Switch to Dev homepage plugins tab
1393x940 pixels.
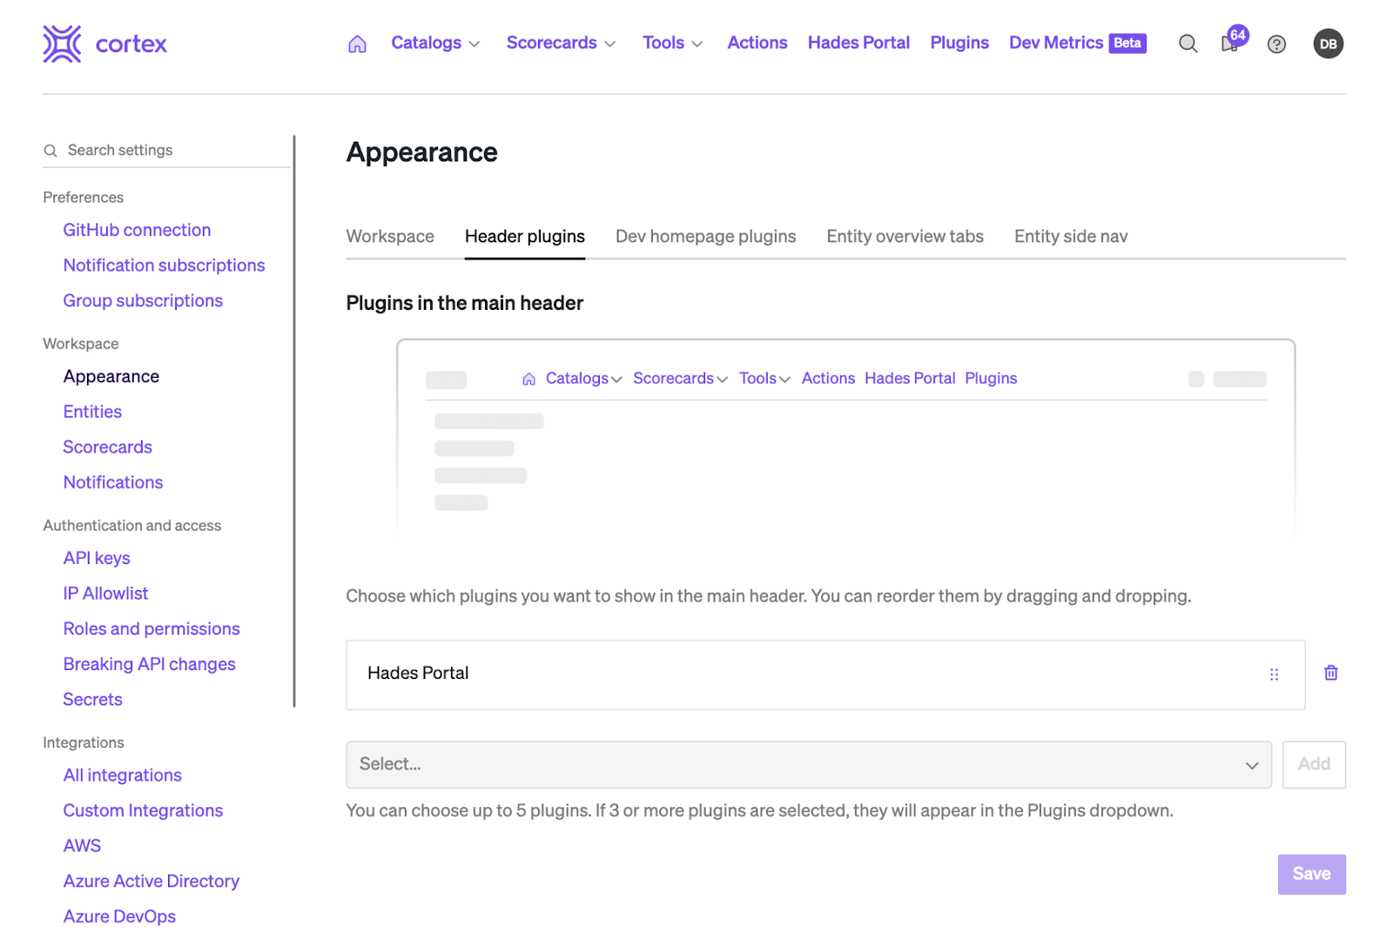pos(705,237)
